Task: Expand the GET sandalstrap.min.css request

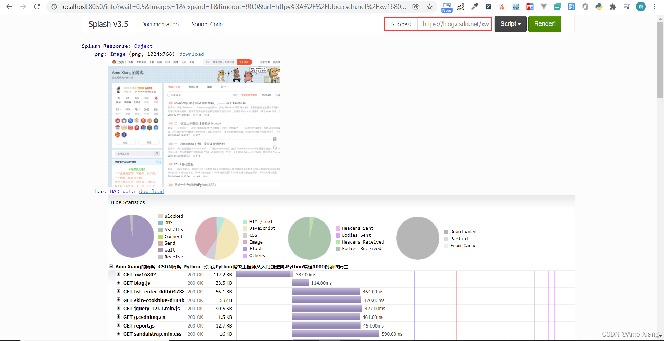Action: tap(118, 333)
